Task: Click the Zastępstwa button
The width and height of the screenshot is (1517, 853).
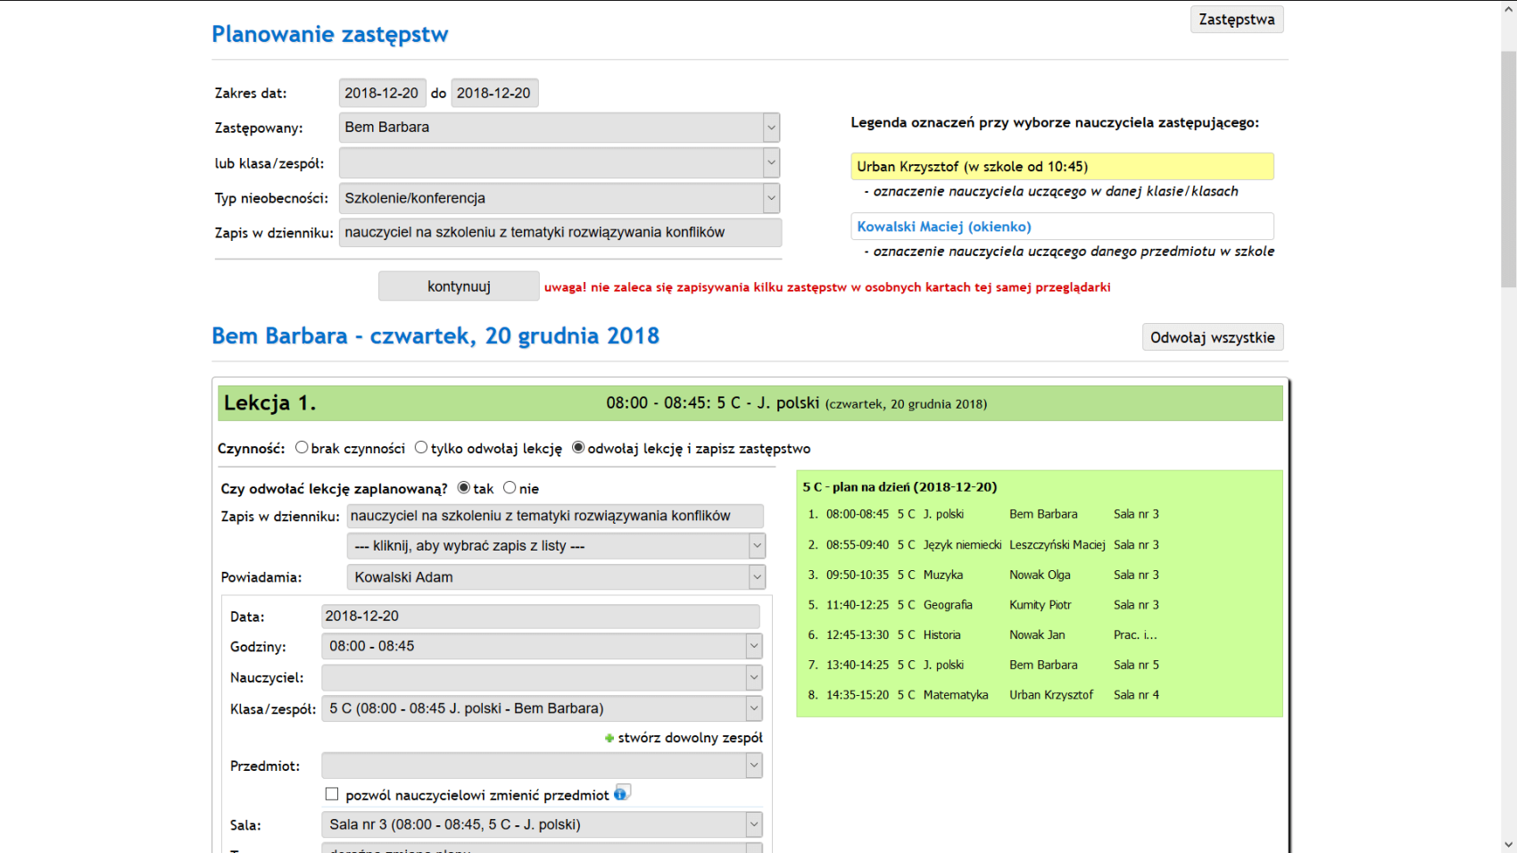Action: click(x=1237, y=20)
